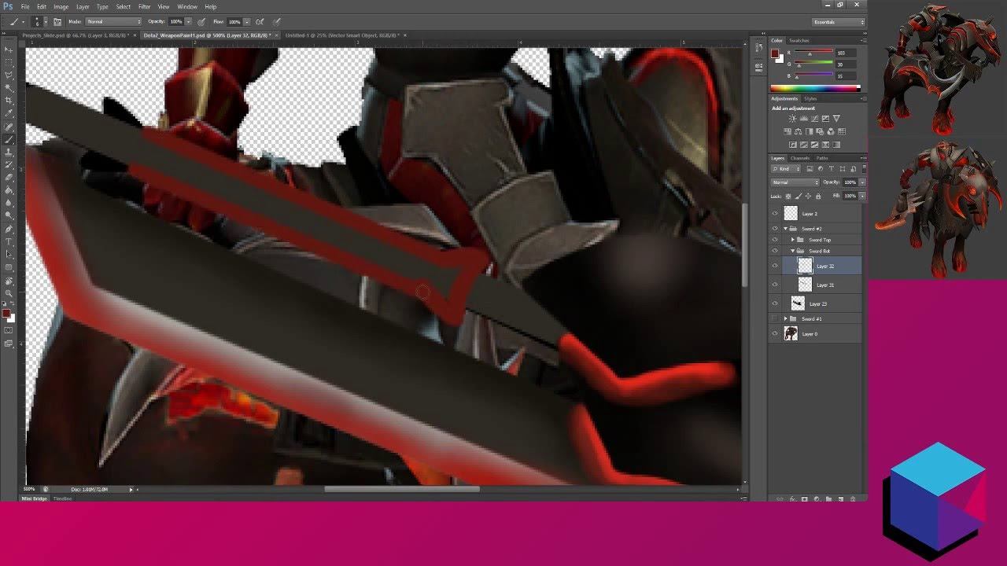The height and width of the screenshot is (566, 1007).
Task: Open the layer blend mode Normal dropdown
Action: point(795,182)
